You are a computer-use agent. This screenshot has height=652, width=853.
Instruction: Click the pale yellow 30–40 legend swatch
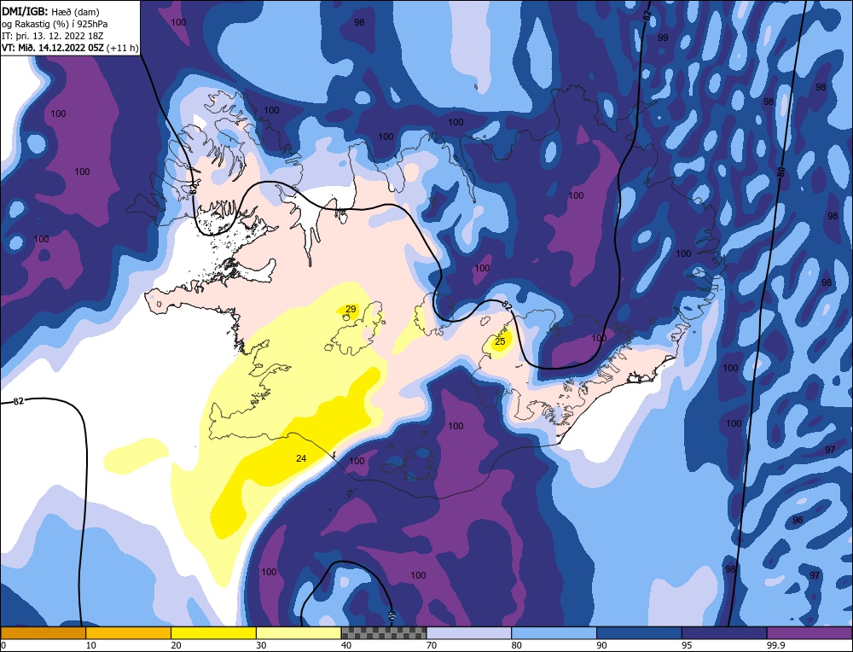click(x=299, y=633)
